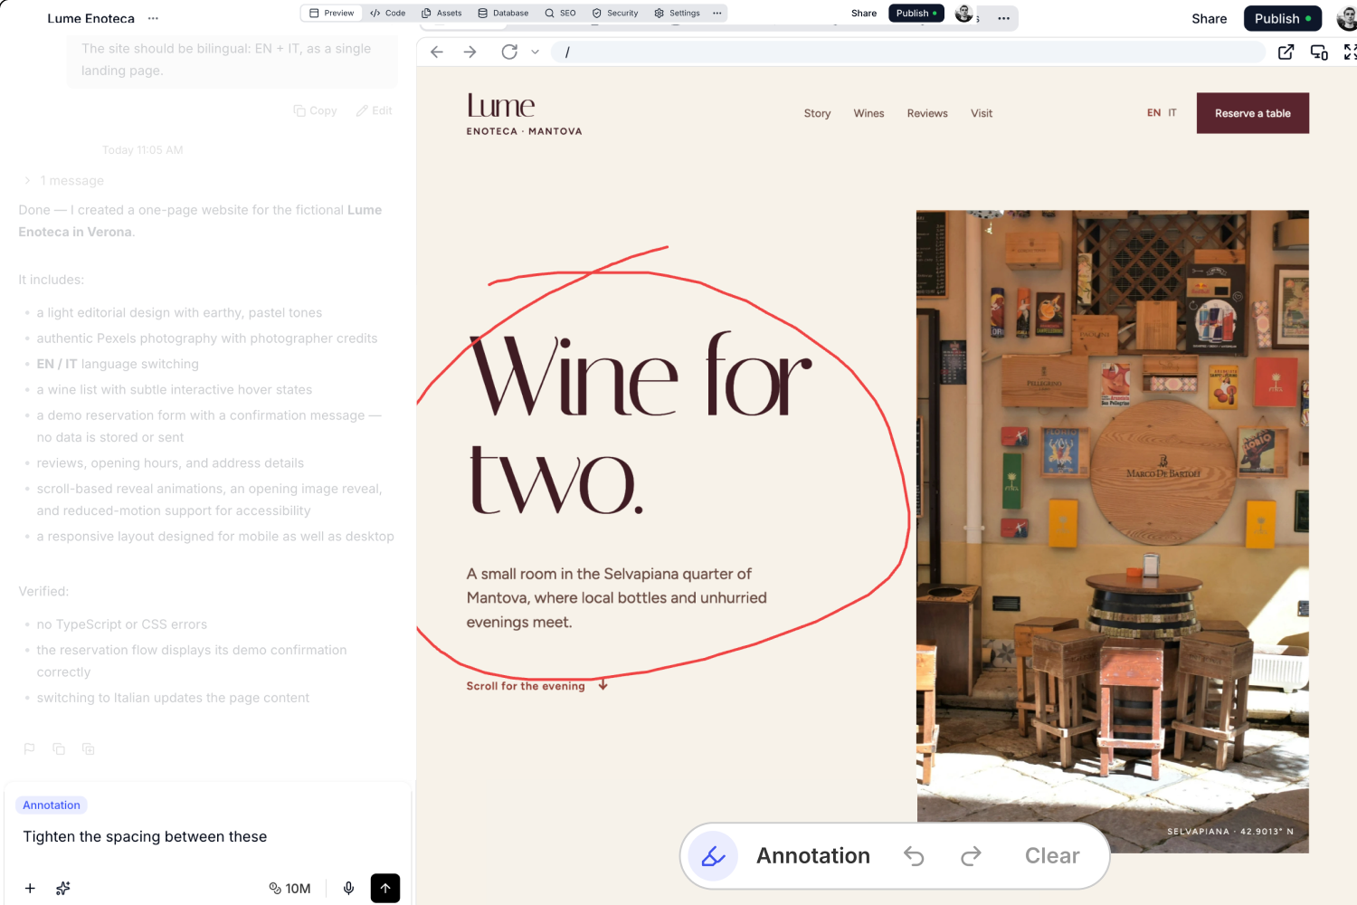Screen dimensions: 1357x905
Task: Undo the last annotation stroke
Action: pyautogui.click(x=914, y=856)
